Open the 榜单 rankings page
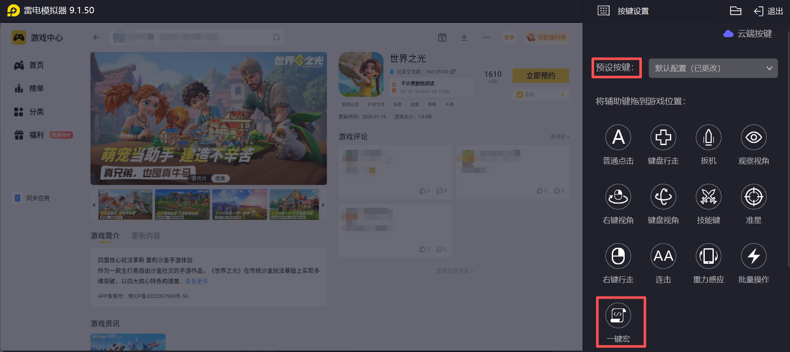This screenshot has height=352, width=790. point(29,88)
